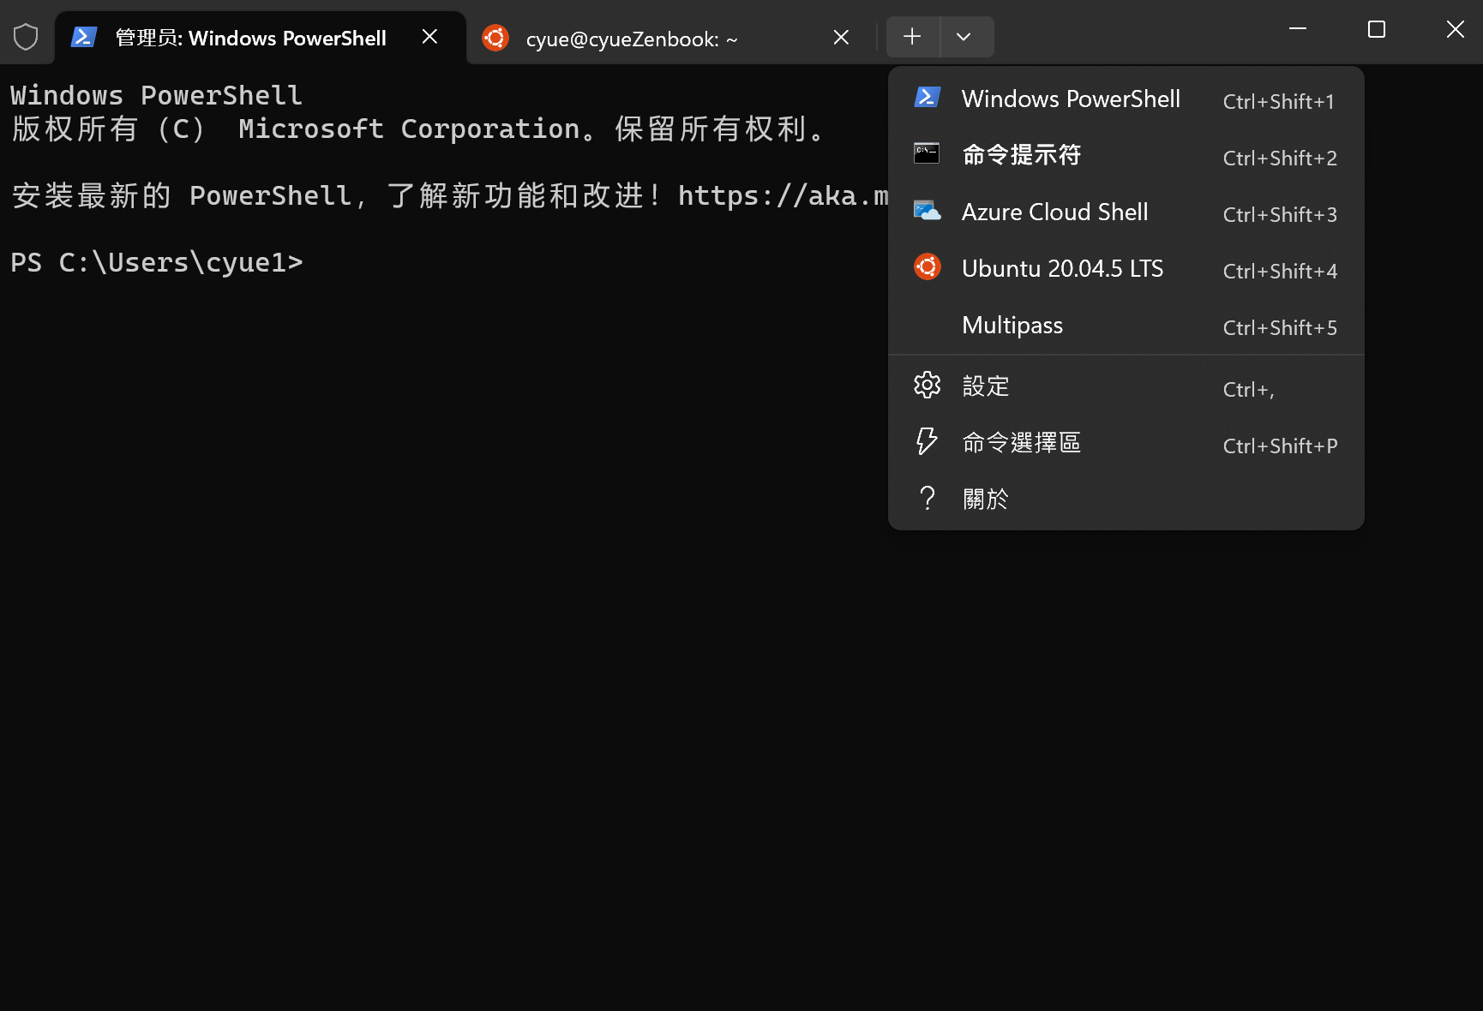Switch to the cyue@cyueZenbook tab
This screenshot has width=1483, height=1011.
[632, 39]
